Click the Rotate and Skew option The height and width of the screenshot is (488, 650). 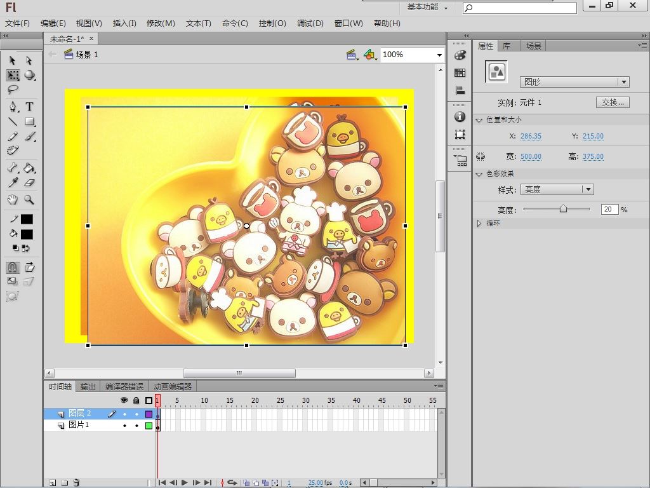(x=29, y=267)
